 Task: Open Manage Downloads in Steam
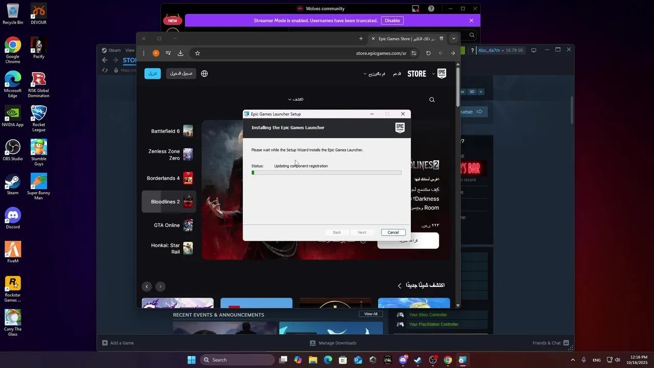point(333,343)
